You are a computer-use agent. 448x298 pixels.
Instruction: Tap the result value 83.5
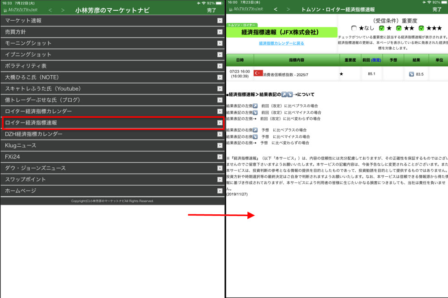420,74
